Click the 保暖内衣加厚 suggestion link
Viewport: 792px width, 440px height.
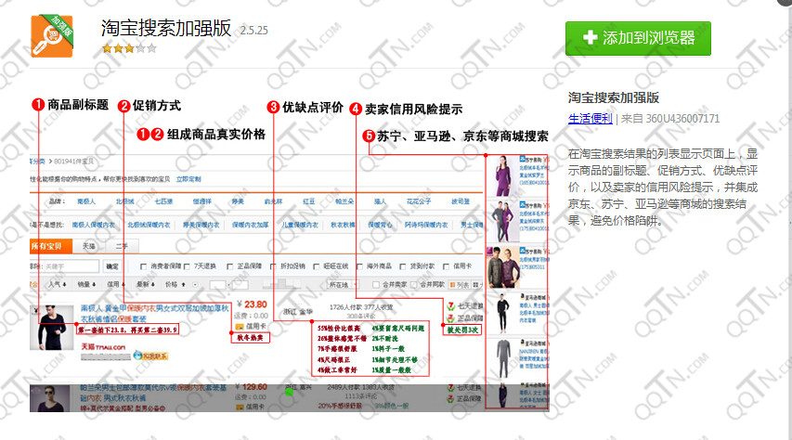250,225
